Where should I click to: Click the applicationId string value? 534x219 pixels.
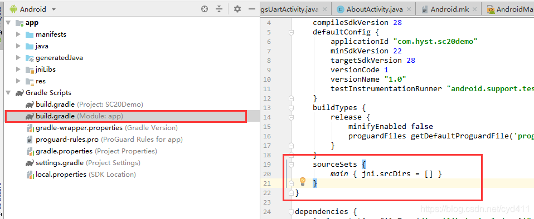[x=435, y=42]
